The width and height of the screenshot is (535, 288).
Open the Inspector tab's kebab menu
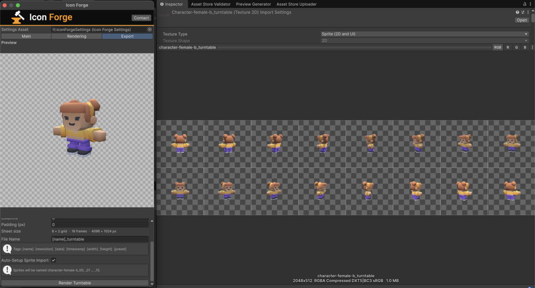point(531,4)
